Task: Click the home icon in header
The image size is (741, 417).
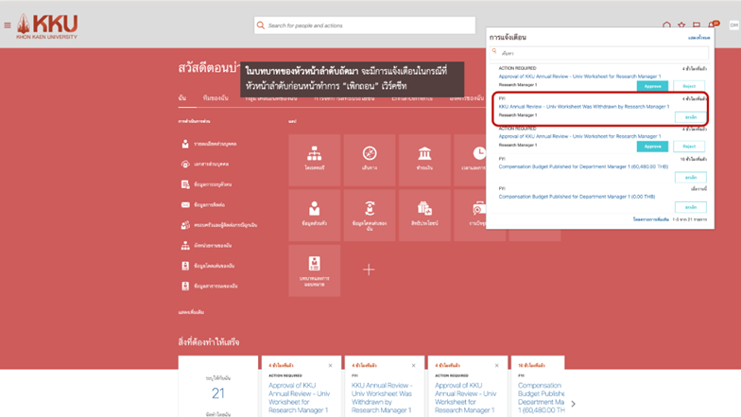Action: click(x=666, y=26)
